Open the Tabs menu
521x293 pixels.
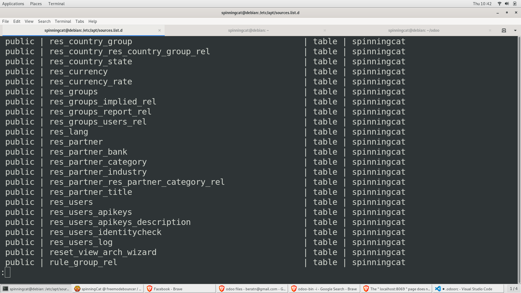(80, 21)
